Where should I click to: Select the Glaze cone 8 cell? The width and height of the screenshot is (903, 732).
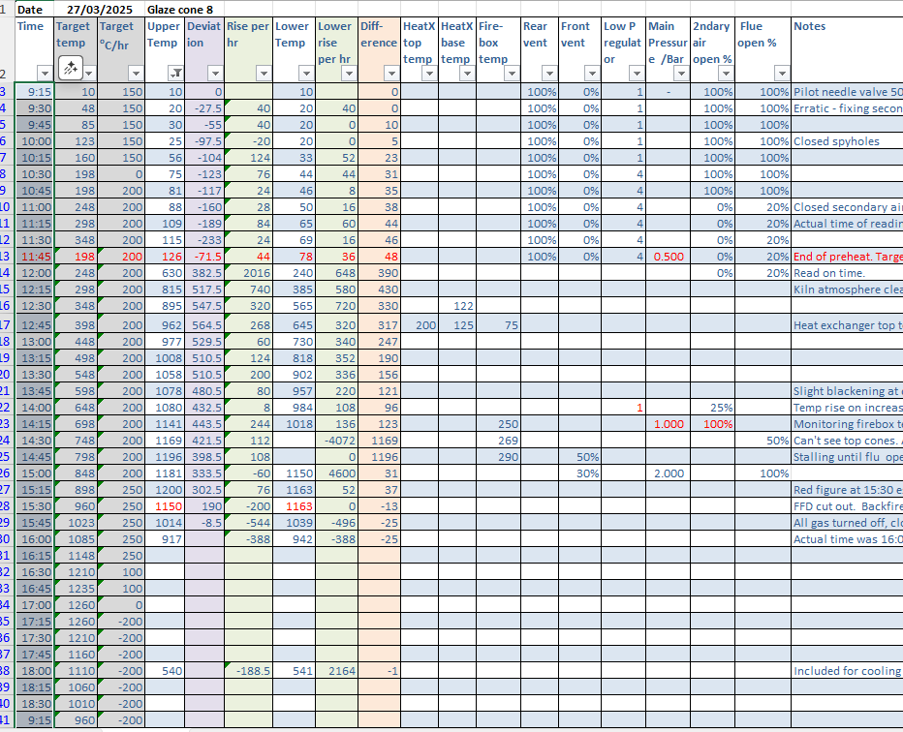pyautogui.click(x=180, y=9)
